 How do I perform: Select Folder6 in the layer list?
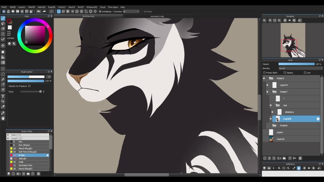coord(293,125)
